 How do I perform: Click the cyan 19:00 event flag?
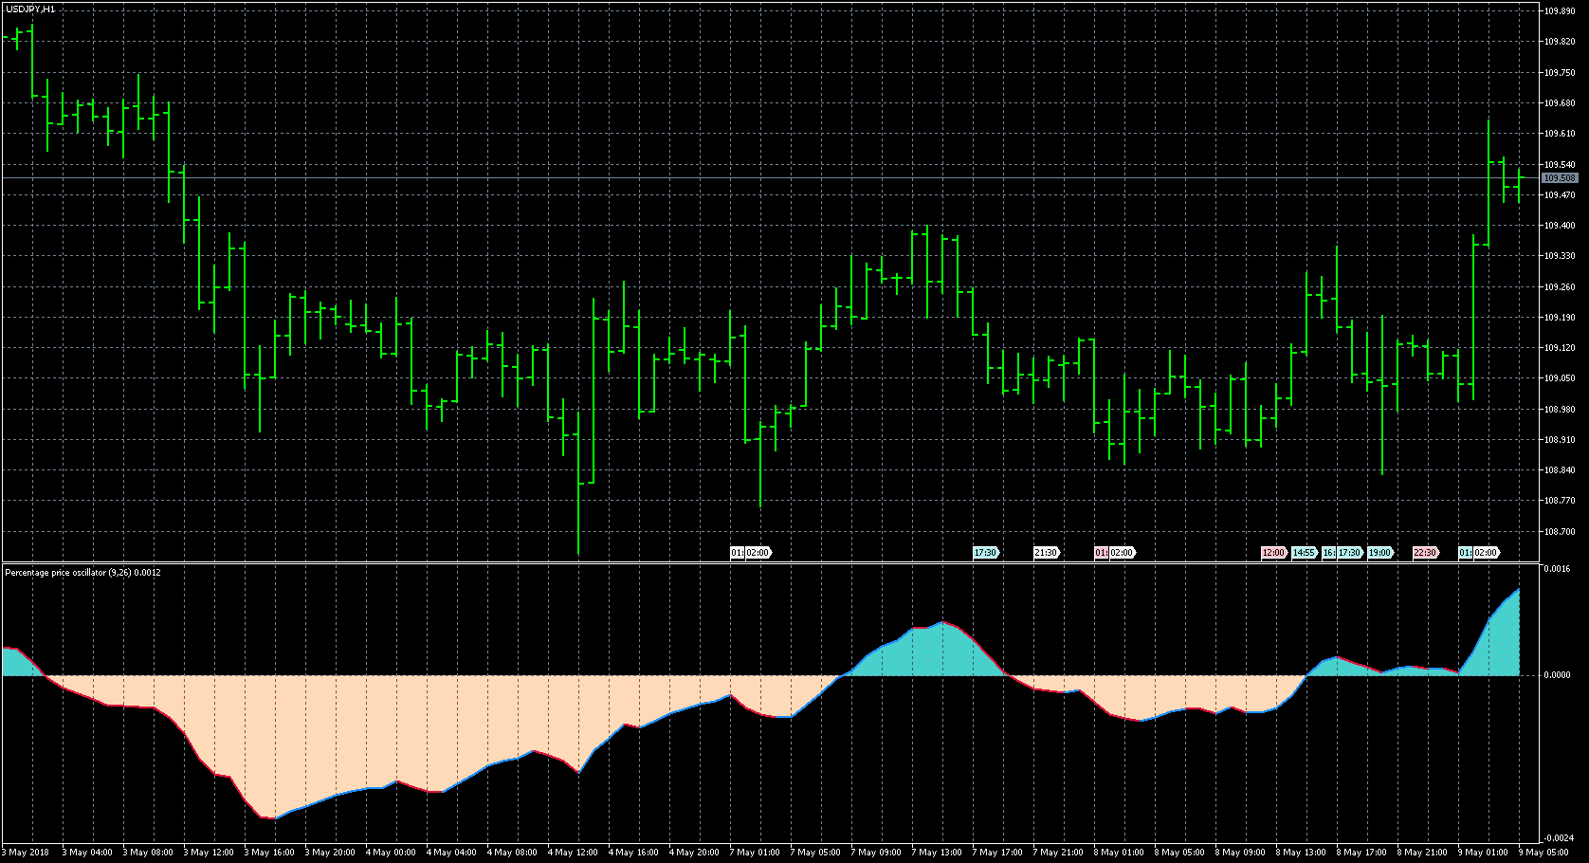[1379, 553]
